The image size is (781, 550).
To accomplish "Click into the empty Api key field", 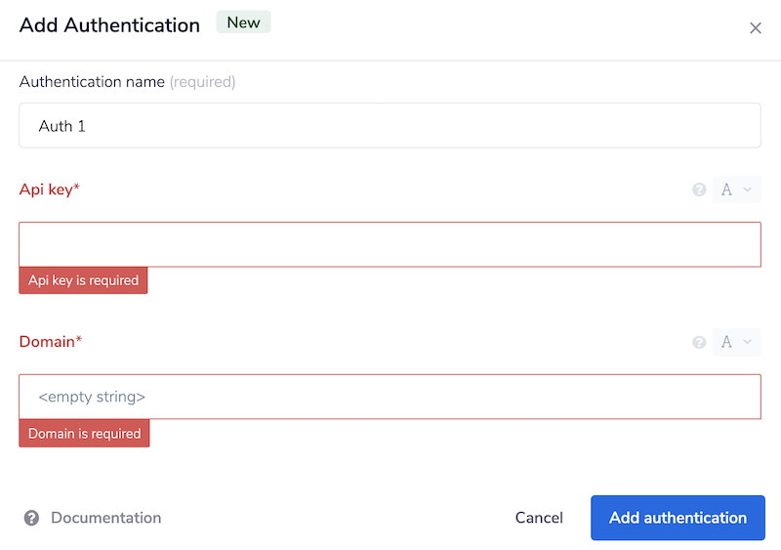I will (390, 244).
